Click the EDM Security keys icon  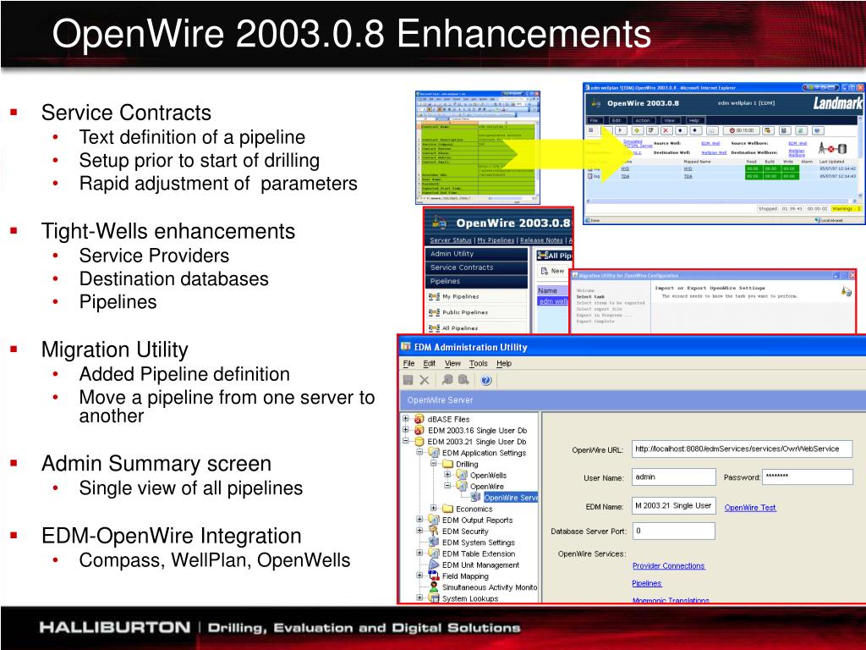tap(434, 532)
